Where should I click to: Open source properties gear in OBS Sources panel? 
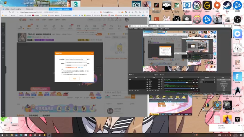pyautogui.click(x=152, y=90)
